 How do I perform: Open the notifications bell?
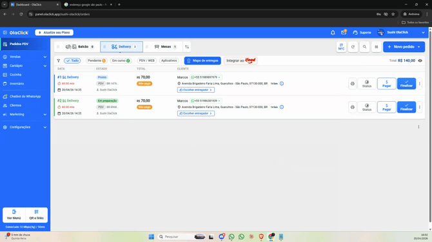point(333,32)
